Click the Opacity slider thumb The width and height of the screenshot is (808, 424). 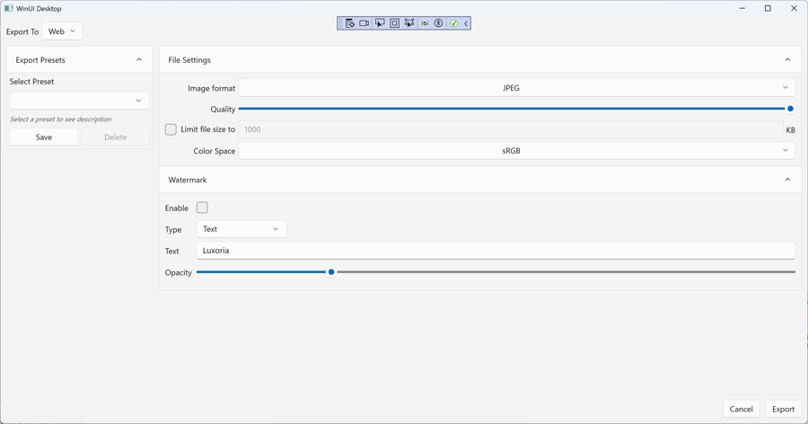click(x=331, y=272)
